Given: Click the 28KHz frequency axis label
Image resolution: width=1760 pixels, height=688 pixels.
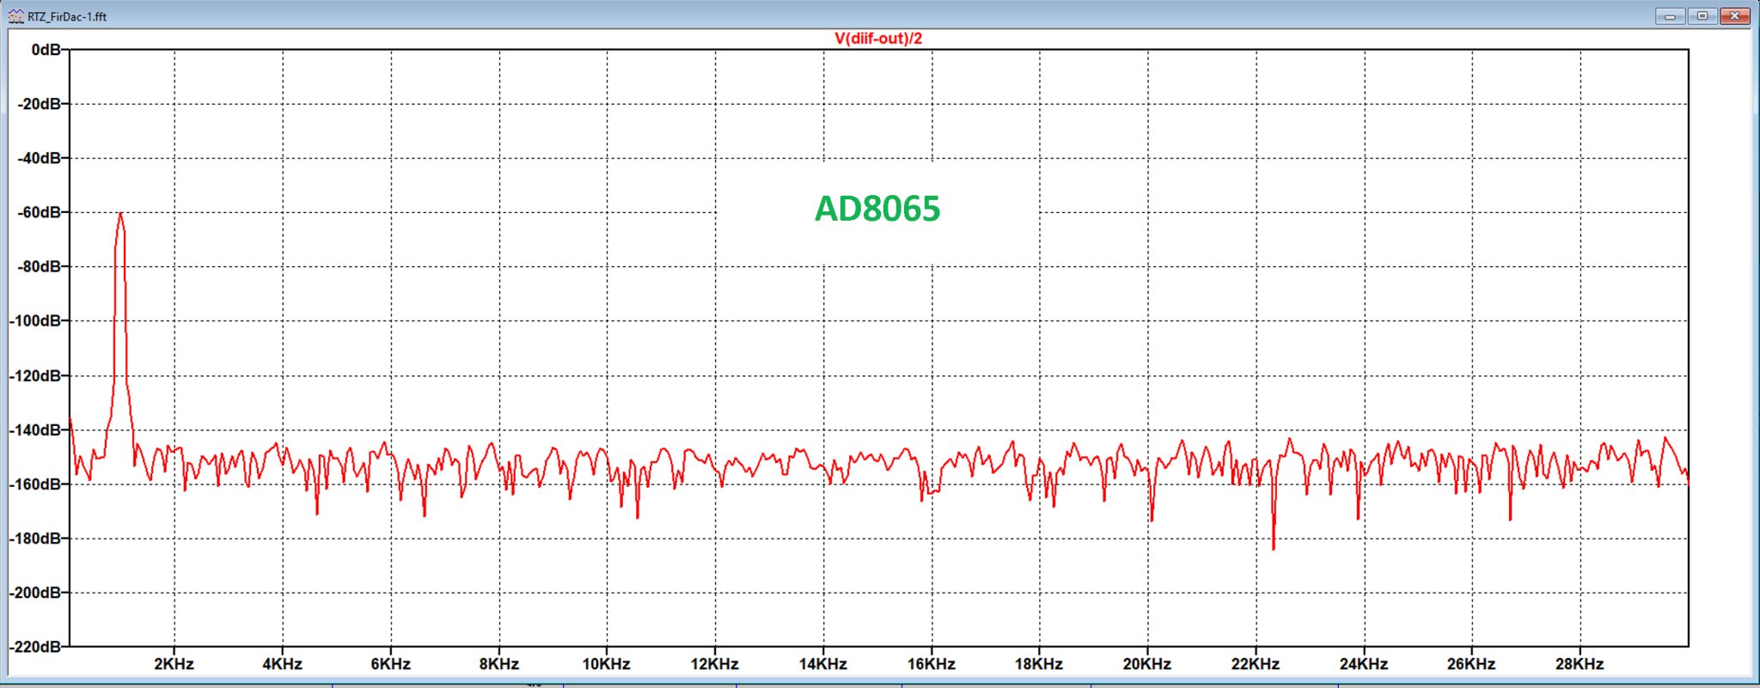Looking at the screenshot, I should (1580, 664).
